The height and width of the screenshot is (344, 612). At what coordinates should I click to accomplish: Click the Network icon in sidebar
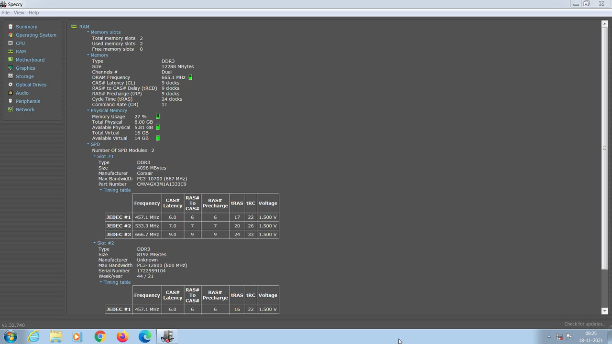coord(11,109)
